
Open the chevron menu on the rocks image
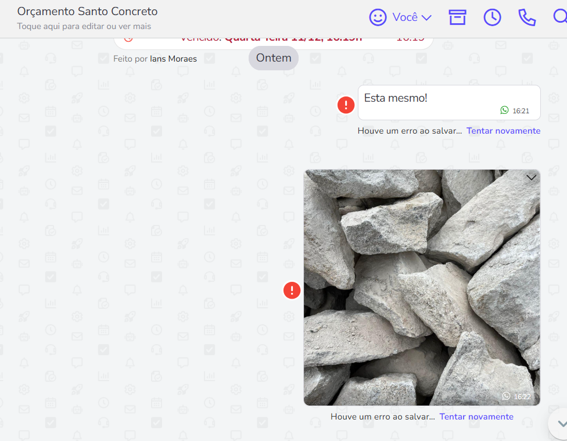(531, 178)
